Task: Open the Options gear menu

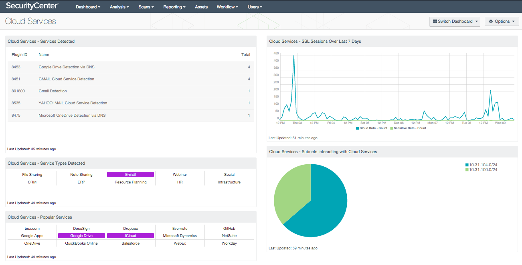Action: (502, 22)
